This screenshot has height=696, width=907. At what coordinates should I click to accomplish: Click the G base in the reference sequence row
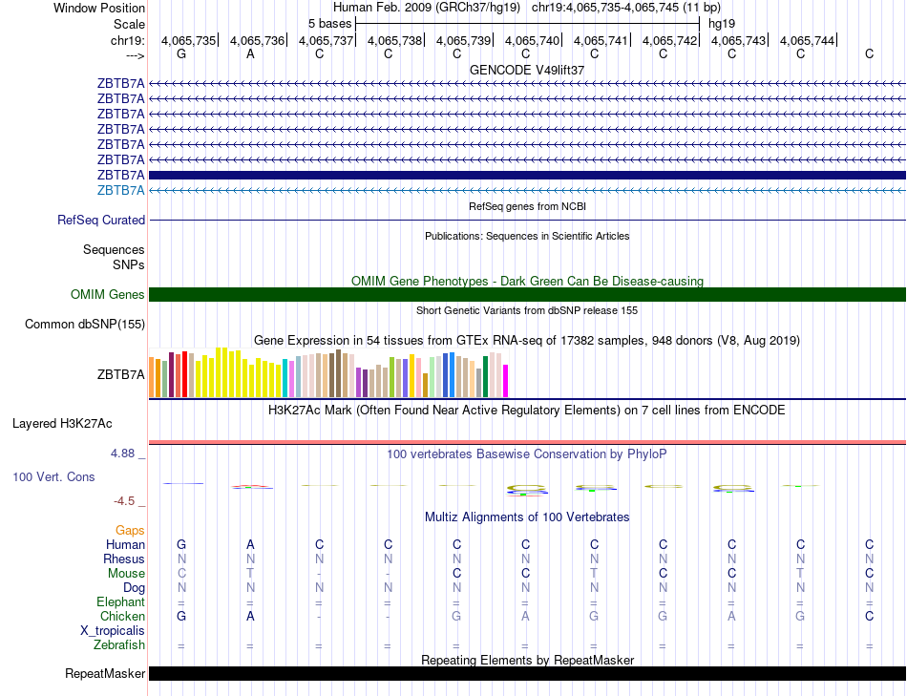coord(181,53)
